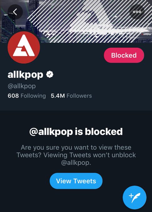This screenshot has width=152, height=212.
Task: Tap the @allkpop handle under the name
Action: pos(22,86)
